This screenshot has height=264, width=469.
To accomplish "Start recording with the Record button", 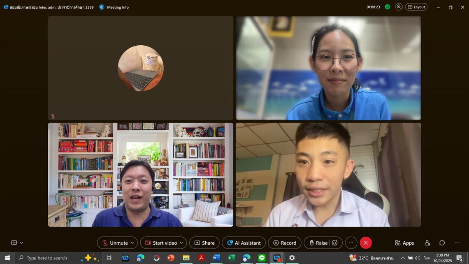I will tap(284, 243).
